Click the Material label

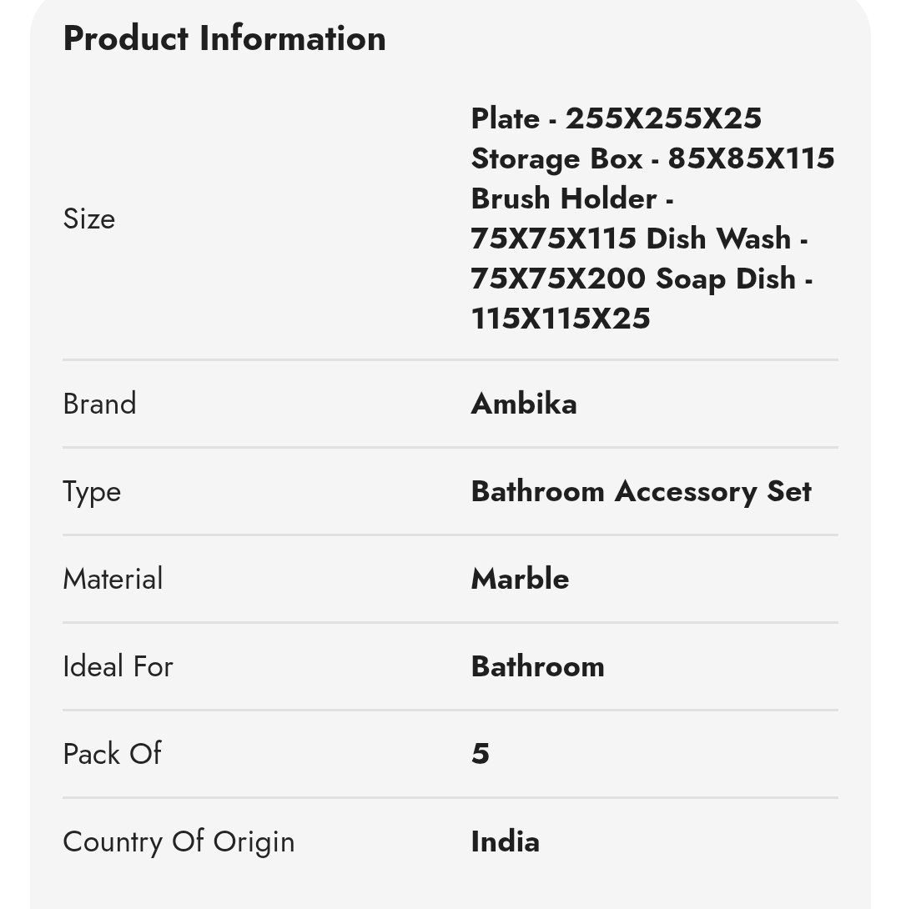click(x=113, y=579)
